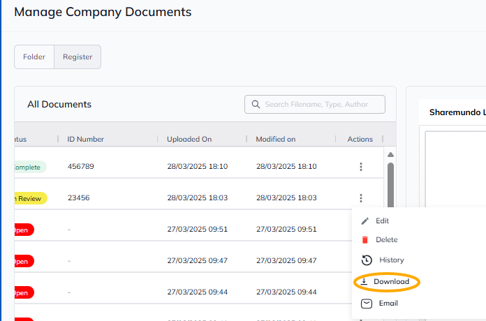Click the History clock icon
The image size is (486, 321).
(366, 260)
